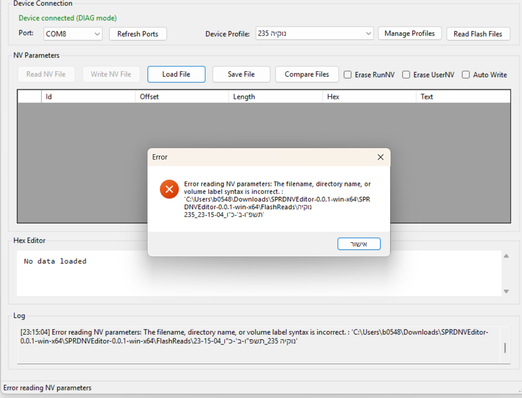Click the red error icon in dialog
The width and height of the screenshot is (522, 398).
(x=169, y=190)
